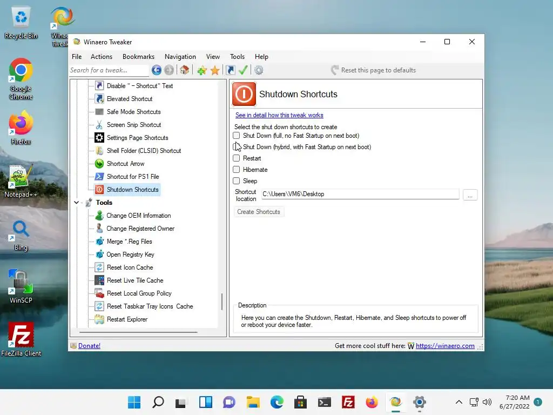Open the Tools menu
This screenshot has height=415, width=553.
(238, 56)
